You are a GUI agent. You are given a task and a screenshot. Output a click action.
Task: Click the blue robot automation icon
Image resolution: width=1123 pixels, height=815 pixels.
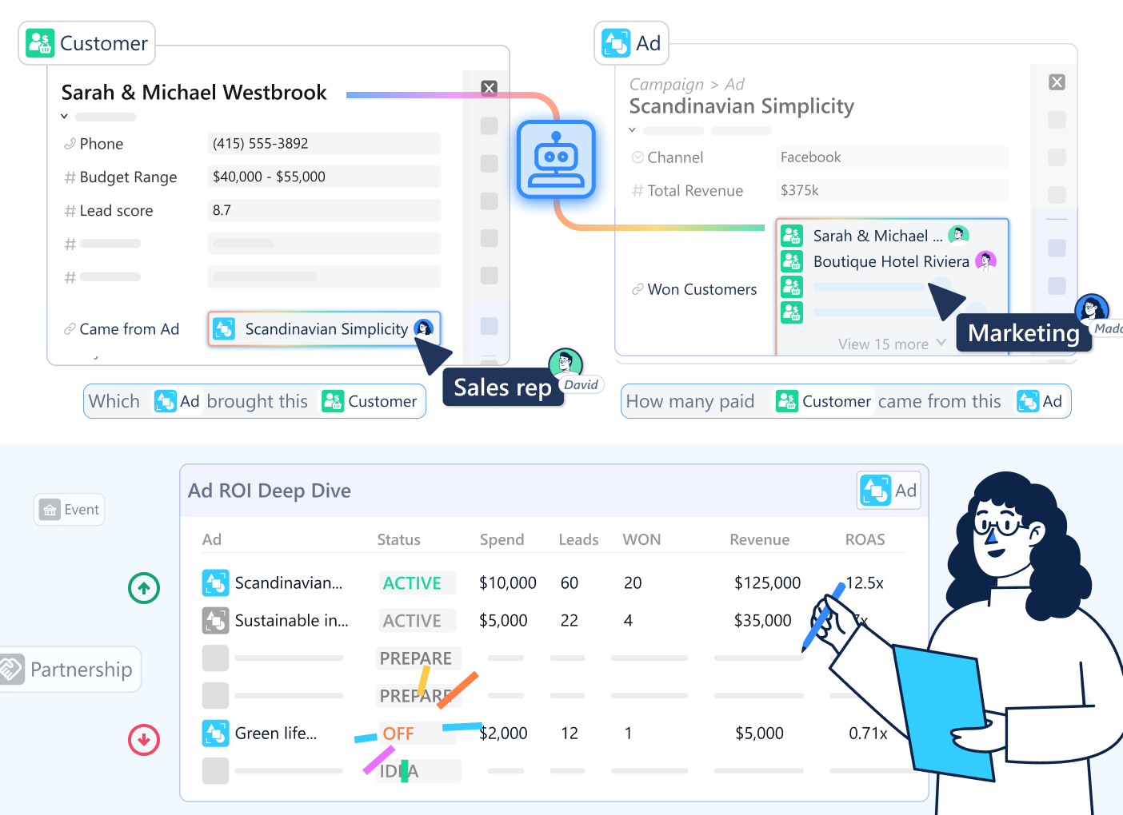click(x=556, y=159)
